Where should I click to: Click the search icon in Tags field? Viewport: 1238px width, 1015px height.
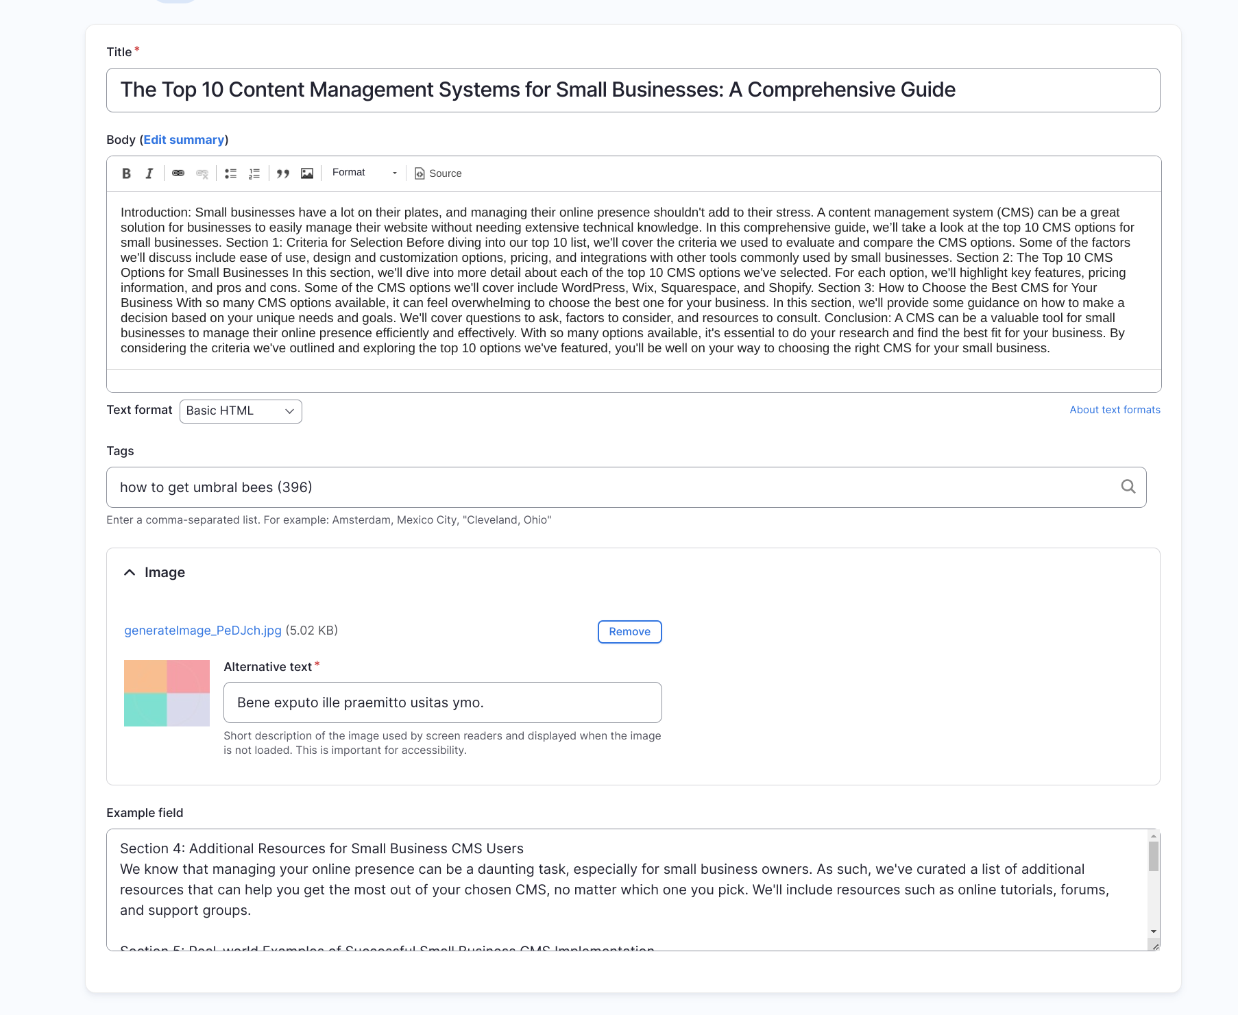pos(1128,487)
